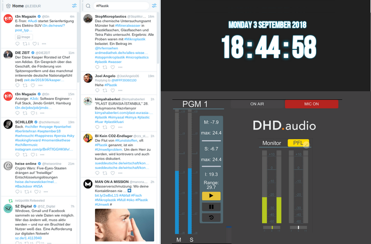Like the StopMicroplastics tweet
371x244 pixels.
pos(113,67)
